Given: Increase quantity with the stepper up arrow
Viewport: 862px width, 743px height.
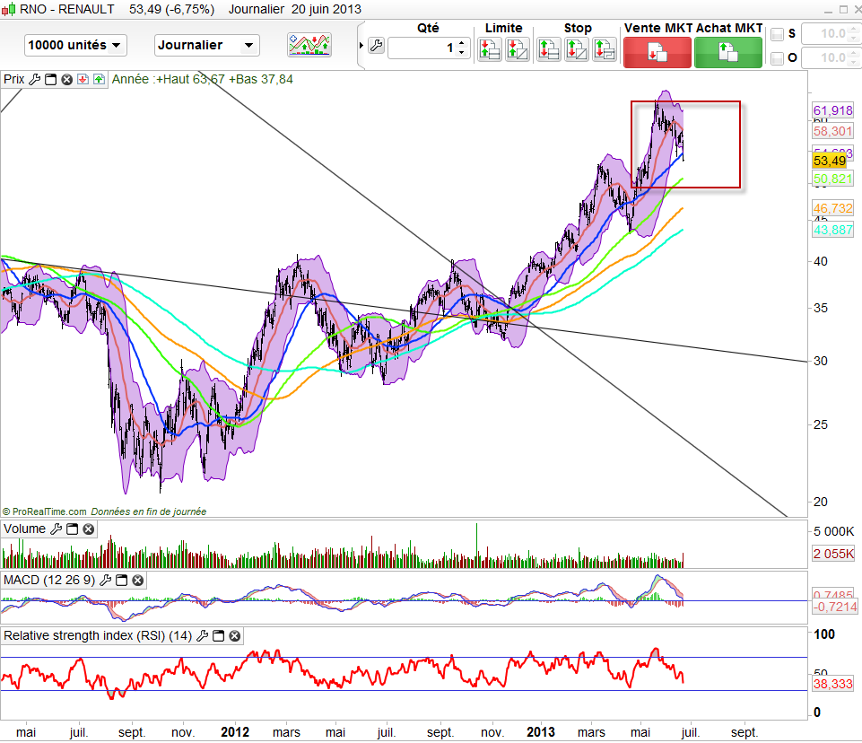Looking at the screenshot, I should pyautogui.click(x=462, y=43).
